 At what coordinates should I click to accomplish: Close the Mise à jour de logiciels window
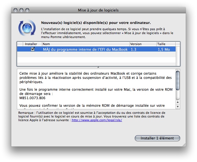15,10
